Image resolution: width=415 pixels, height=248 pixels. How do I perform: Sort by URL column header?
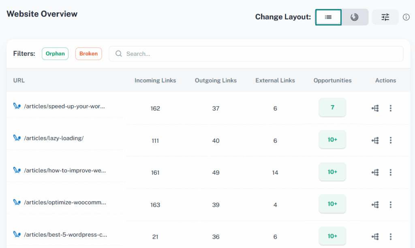pyautogui.click(x=19, y=81)
